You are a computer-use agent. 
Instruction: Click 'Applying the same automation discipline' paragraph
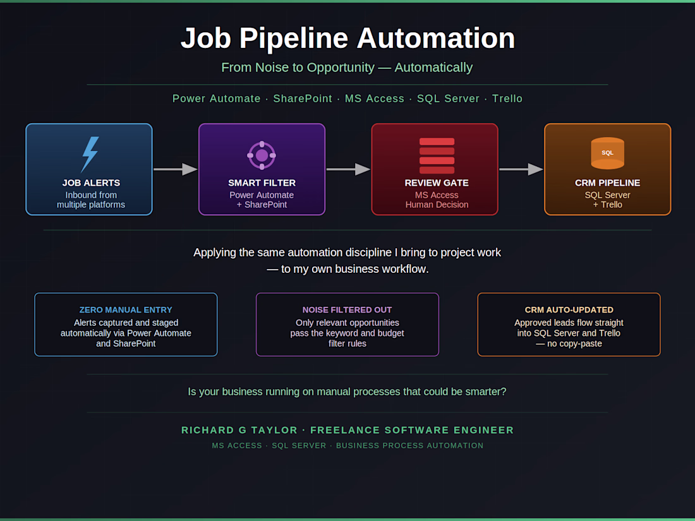347,260
